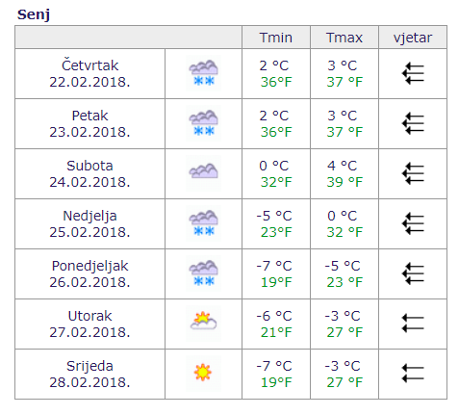Click the 4 °C Tmax for Subota
Viewport: 459px width, 415px height.
(x=342, y=166)
